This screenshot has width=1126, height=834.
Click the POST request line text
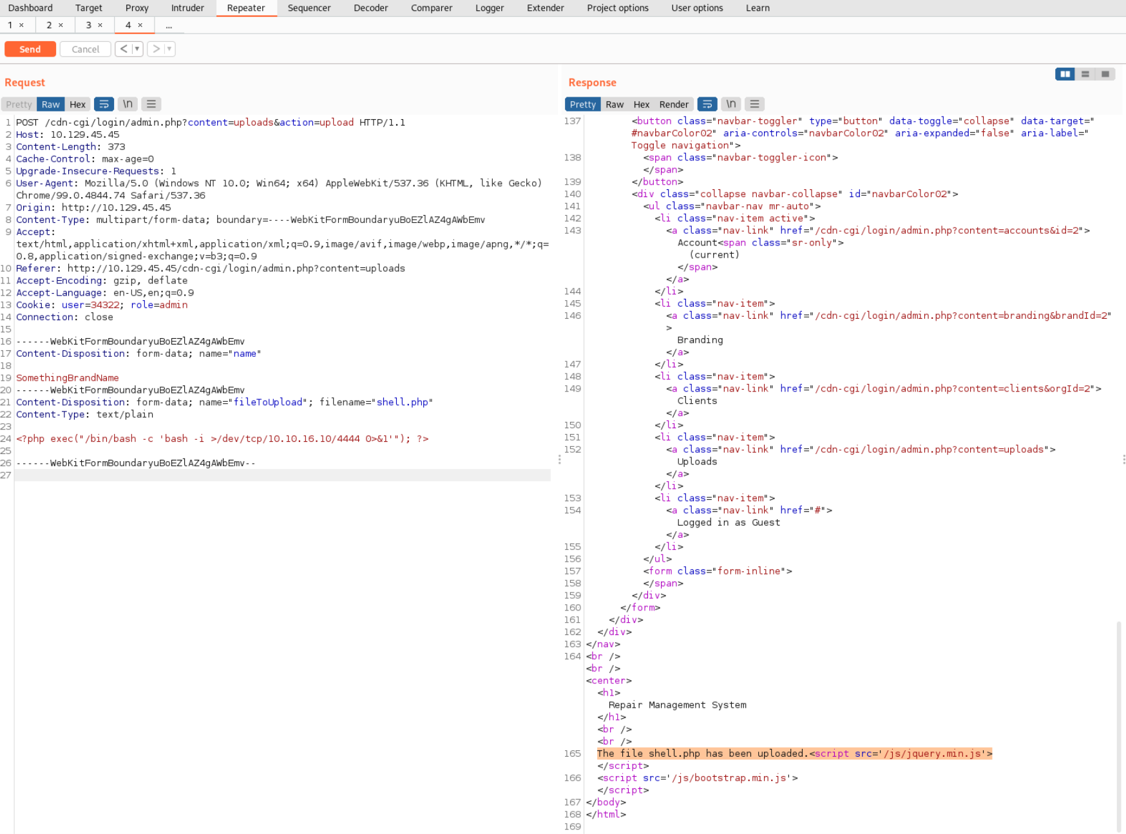tap(211, 122)
